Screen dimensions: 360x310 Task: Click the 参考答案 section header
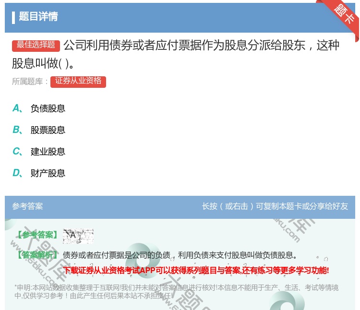(x=27, y=206)
